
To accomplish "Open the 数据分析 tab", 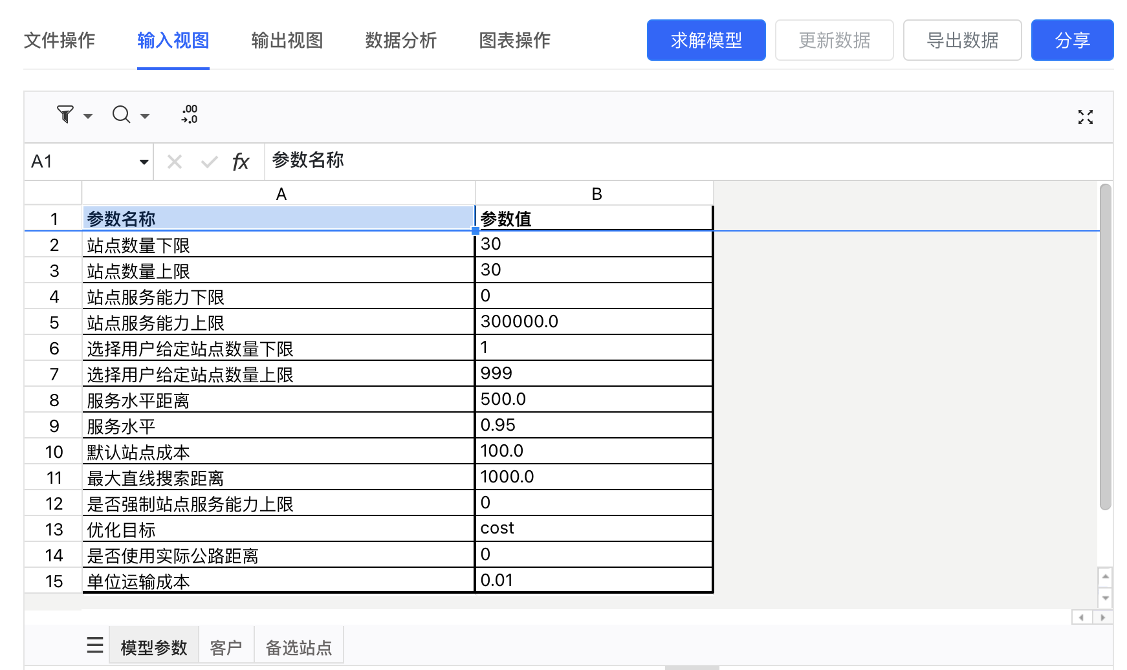I will tap(400, 41).
